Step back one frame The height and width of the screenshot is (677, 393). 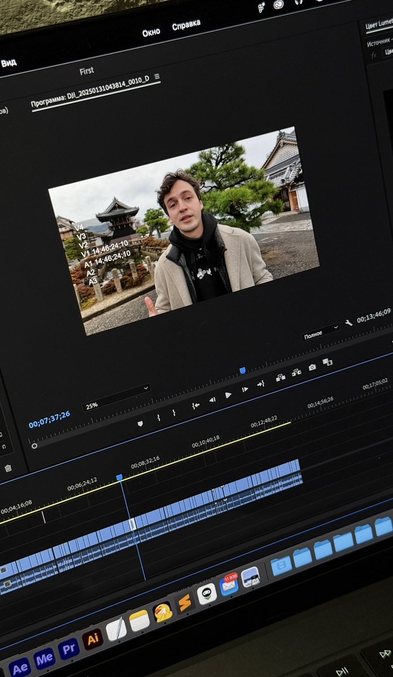click(x=212, y=399)
